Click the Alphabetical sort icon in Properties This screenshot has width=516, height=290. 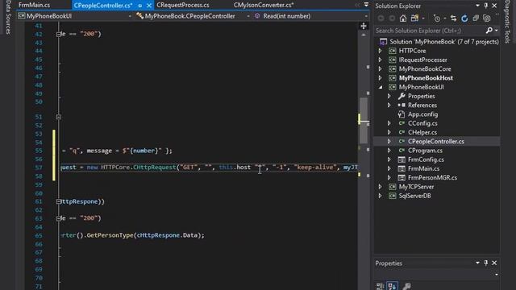tap(393, 286)
